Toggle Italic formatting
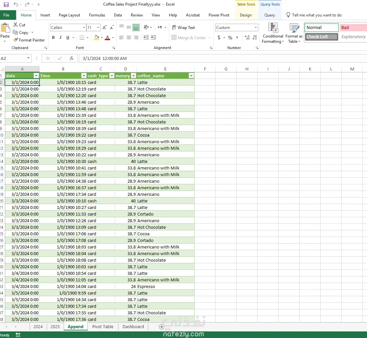Viewport: 367px width, 338px height. pyautogui.click(x=60, y=38)
